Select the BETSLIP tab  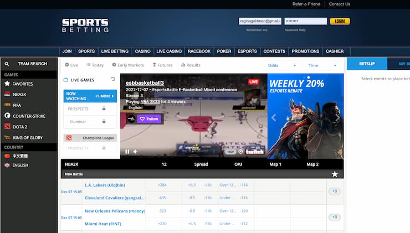point(367,64)
